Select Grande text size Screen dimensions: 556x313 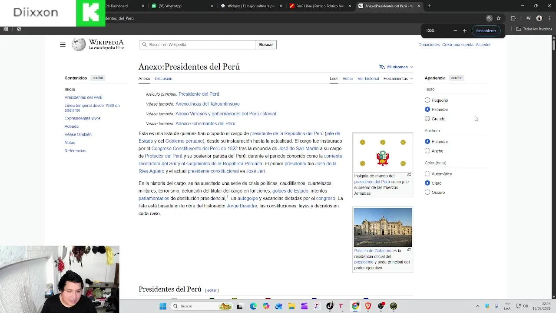point(427,119)
